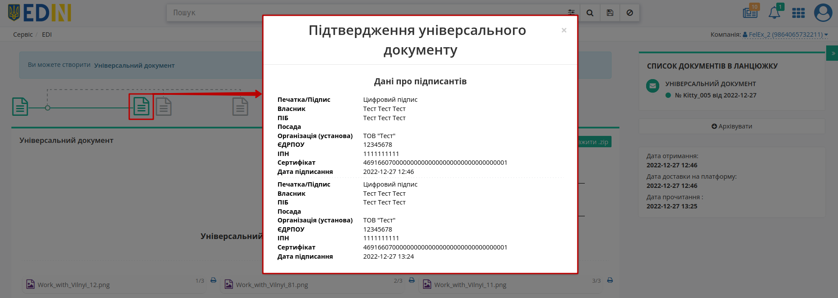Click the Дата отримання label in the sidebar
The width and height of the screenshot is (838, 298).
click(672, 156)
